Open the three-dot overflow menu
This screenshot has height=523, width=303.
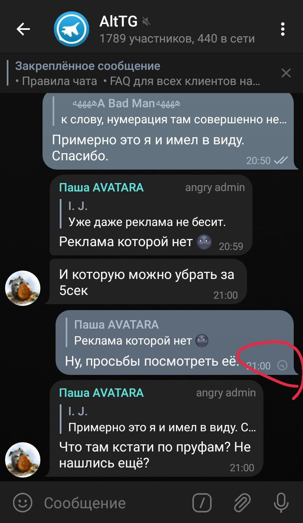283,29
